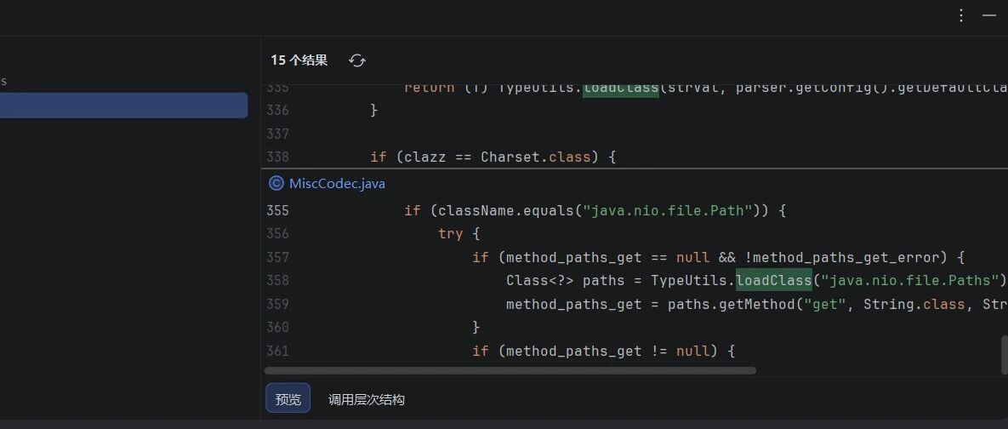Click line number 336 in upper result
Screen dimensions: 1008x429
[x=277, y=110]
